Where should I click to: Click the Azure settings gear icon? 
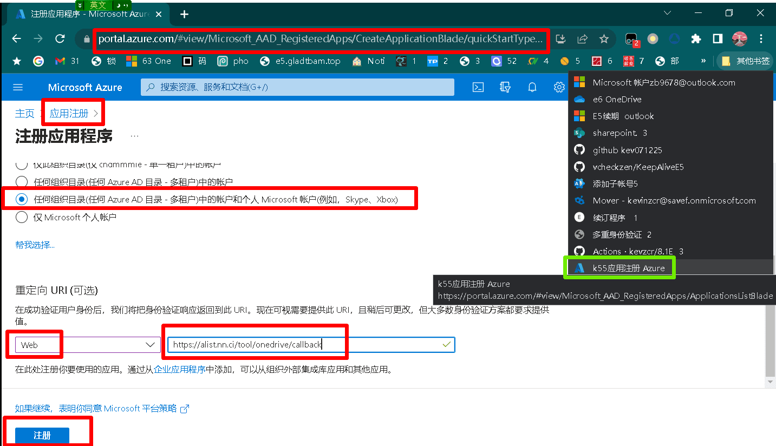pos(559,87)
